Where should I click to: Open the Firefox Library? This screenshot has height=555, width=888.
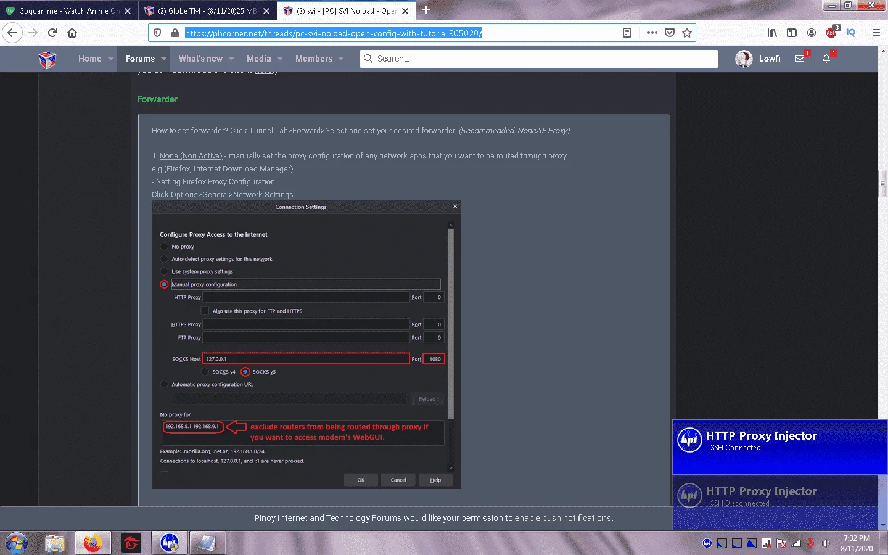[772, 33]
